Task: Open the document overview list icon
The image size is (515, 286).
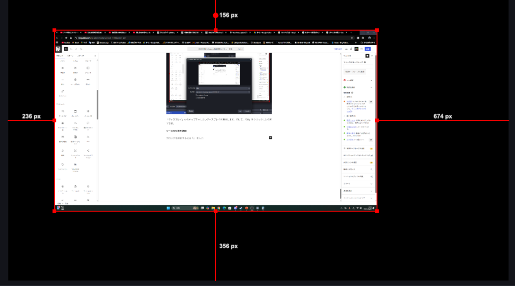Action: 81,49
